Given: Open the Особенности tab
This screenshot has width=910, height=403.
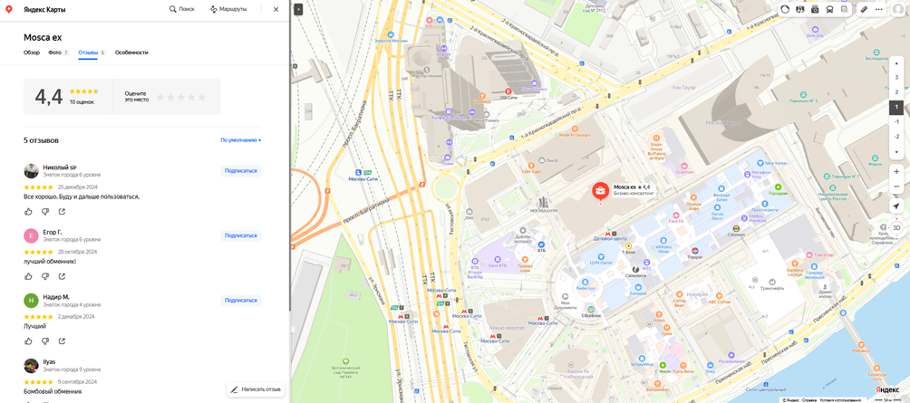Looking at the screenshot, I should (x=131, y=53).
